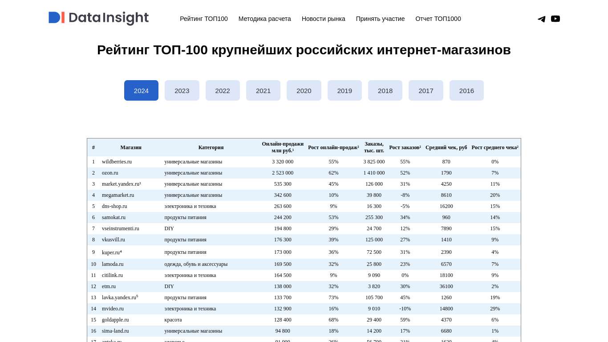This screenshot has height=342, width=608.
Task: Open Рейтинг ТОП100 menu item
Action: (x=203, y=19)
